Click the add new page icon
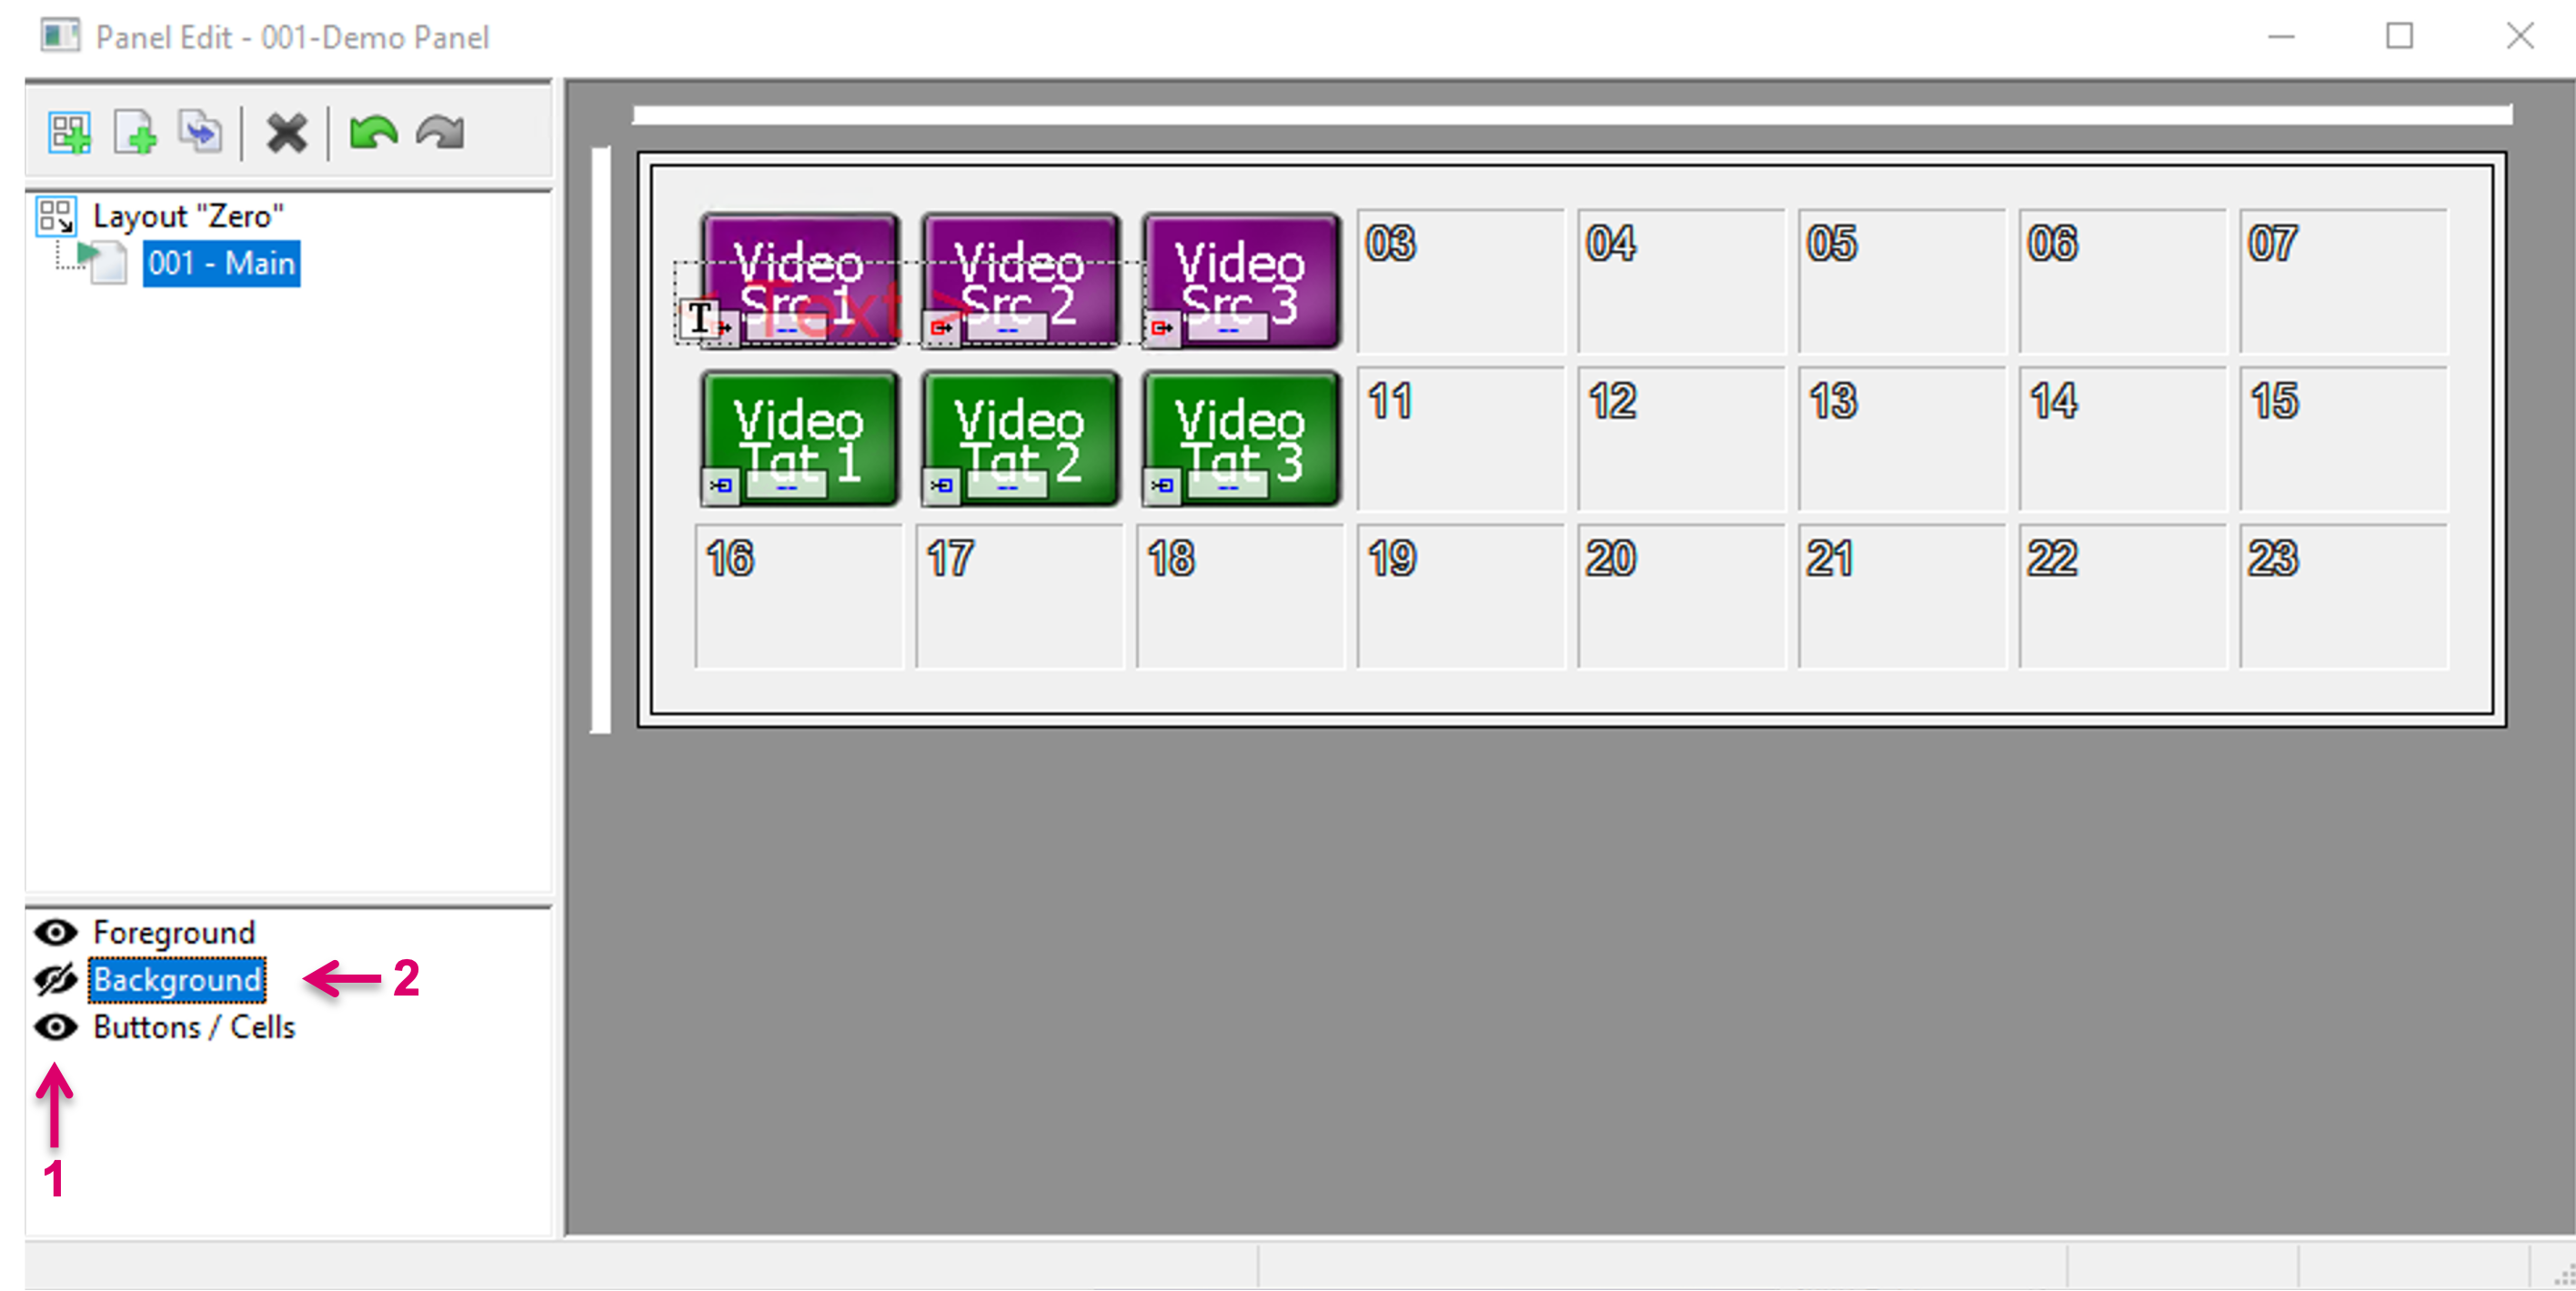This screenshot has height=1291, width=2576. (135, 133)
